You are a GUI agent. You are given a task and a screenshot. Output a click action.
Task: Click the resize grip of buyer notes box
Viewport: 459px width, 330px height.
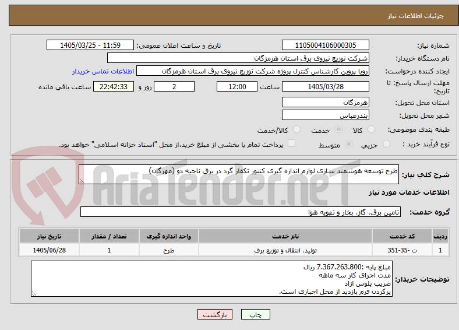click(x=34, y=294)
